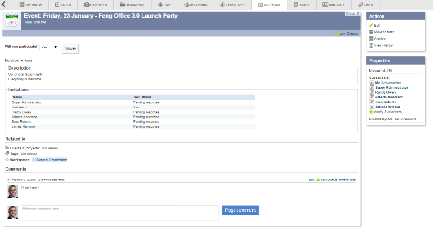Screen dimensions: 433x227
Task: Open the Reporting tab
Action: click(196, 5)
